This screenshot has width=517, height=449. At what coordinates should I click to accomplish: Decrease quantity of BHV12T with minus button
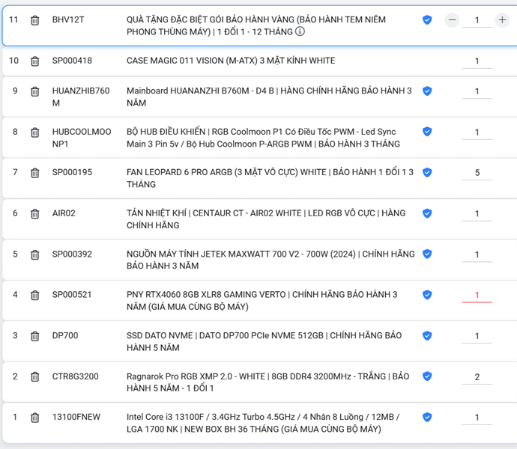point(452,20)
